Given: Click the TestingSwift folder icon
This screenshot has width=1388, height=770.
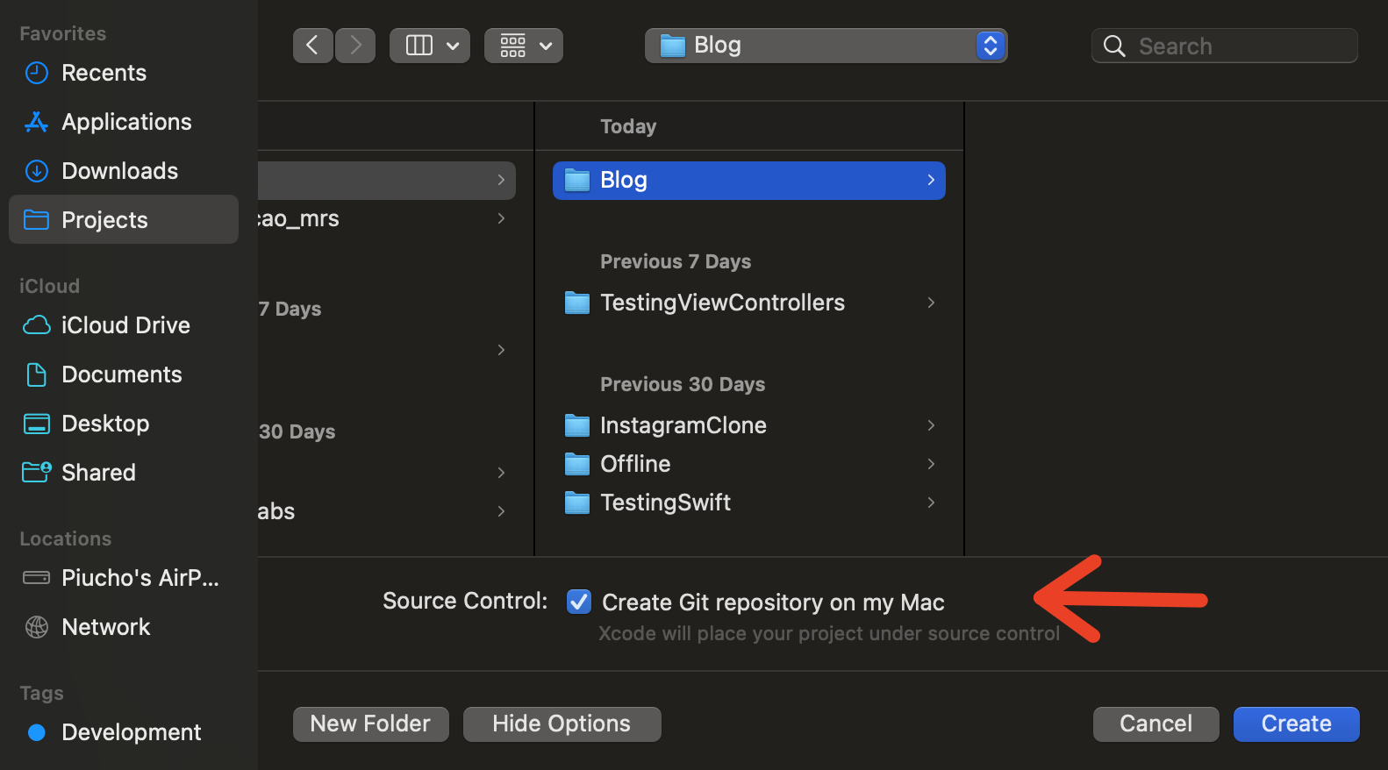Looking at the screenshot, I should tap(577, 503).
